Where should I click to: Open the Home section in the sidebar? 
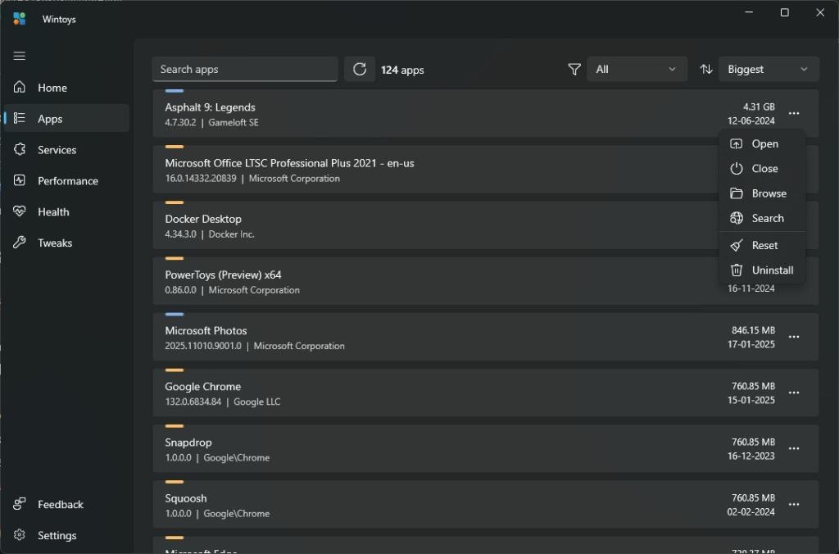[51, 88]
